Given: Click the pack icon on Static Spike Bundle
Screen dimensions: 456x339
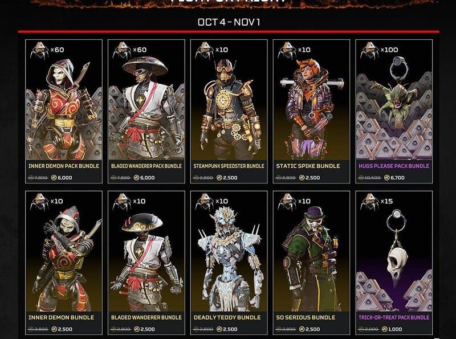Looking at the screenshot, I should point(287,50).
